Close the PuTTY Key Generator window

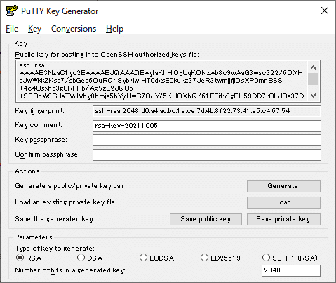(325, 11)
